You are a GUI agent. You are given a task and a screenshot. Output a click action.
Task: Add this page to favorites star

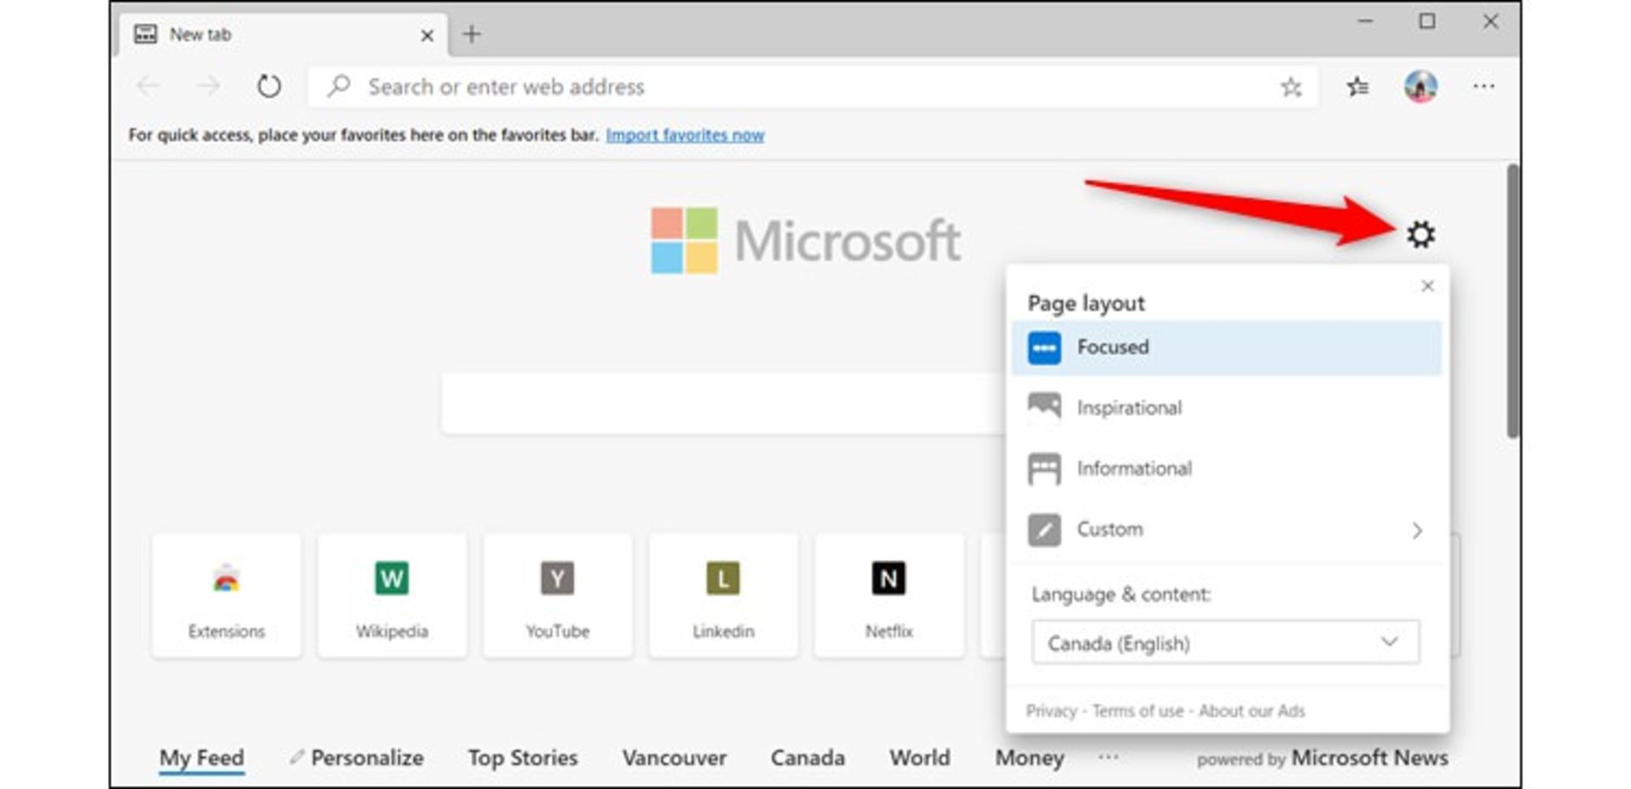point(1290,86)
